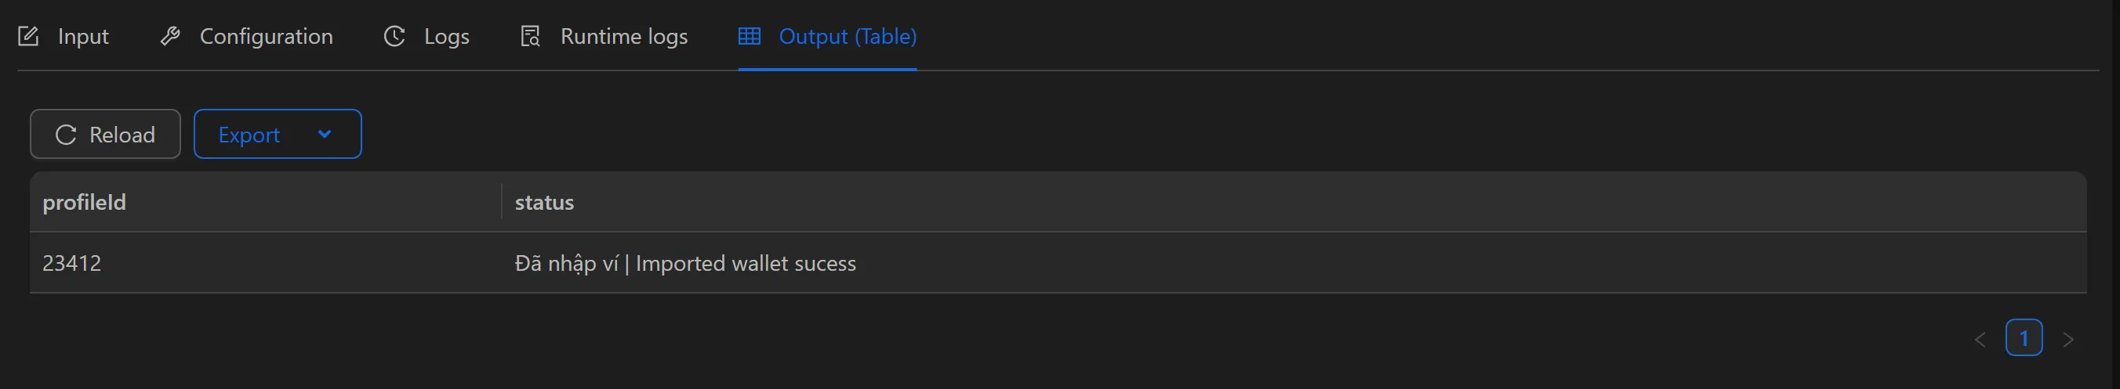The height and width of the screenshot is (389, 2120).
Task: Click the profileId column header
Action: (x=84, y=202)
